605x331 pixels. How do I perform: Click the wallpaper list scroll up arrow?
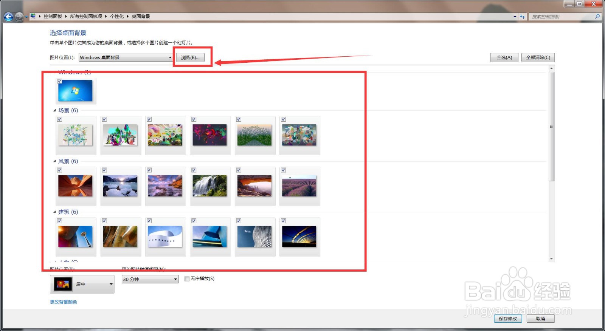552,68
